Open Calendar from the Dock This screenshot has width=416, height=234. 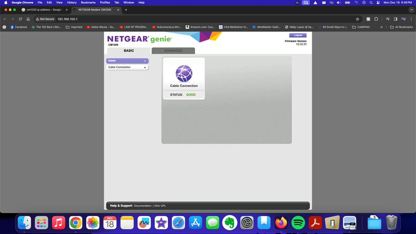(110, 223)
